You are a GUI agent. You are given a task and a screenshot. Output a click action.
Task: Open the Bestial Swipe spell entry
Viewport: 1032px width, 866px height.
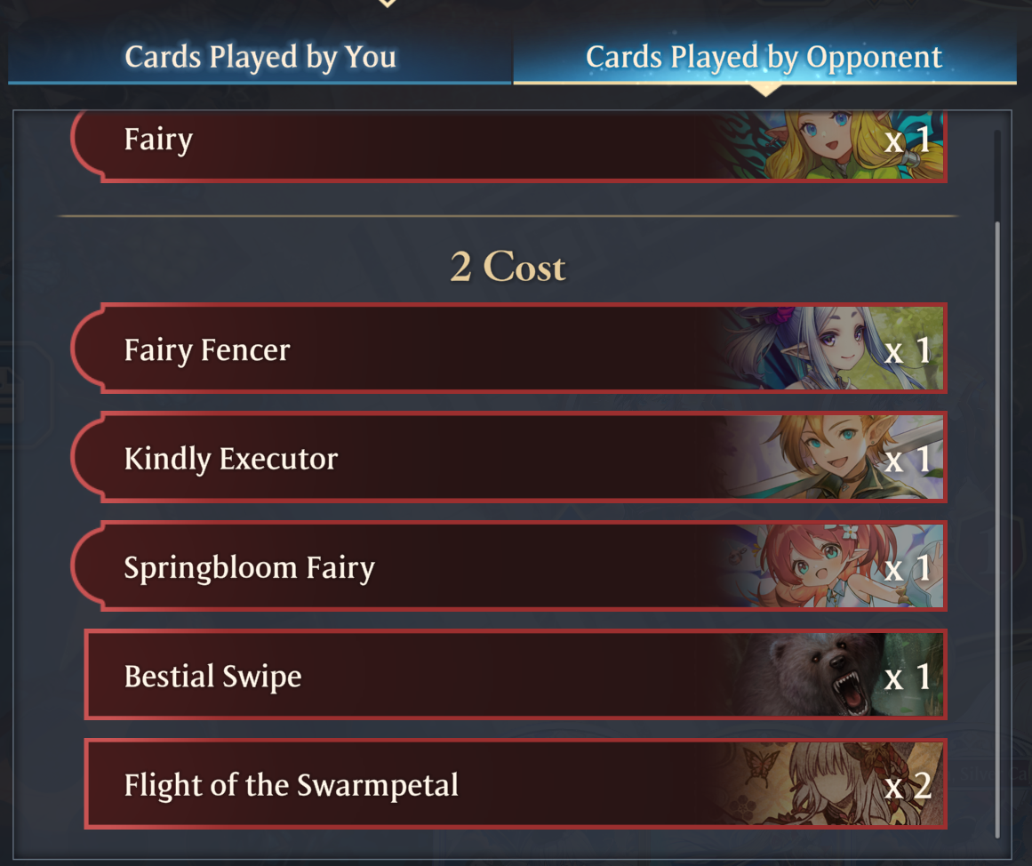tap(516, 674)
